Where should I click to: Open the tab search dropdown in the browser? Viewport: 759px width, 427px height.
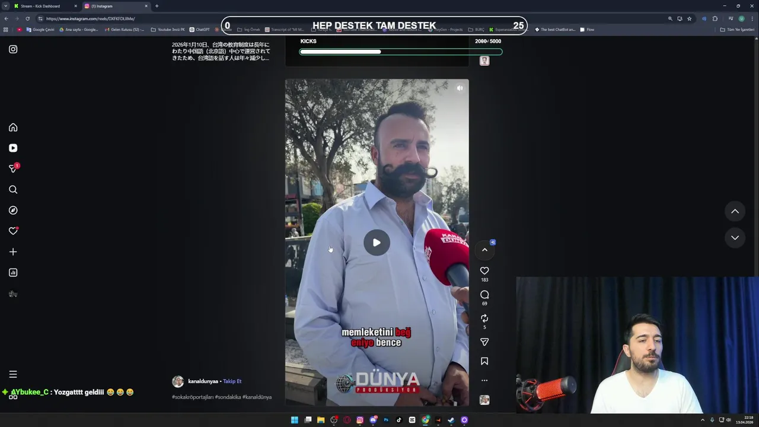(5, 6)
